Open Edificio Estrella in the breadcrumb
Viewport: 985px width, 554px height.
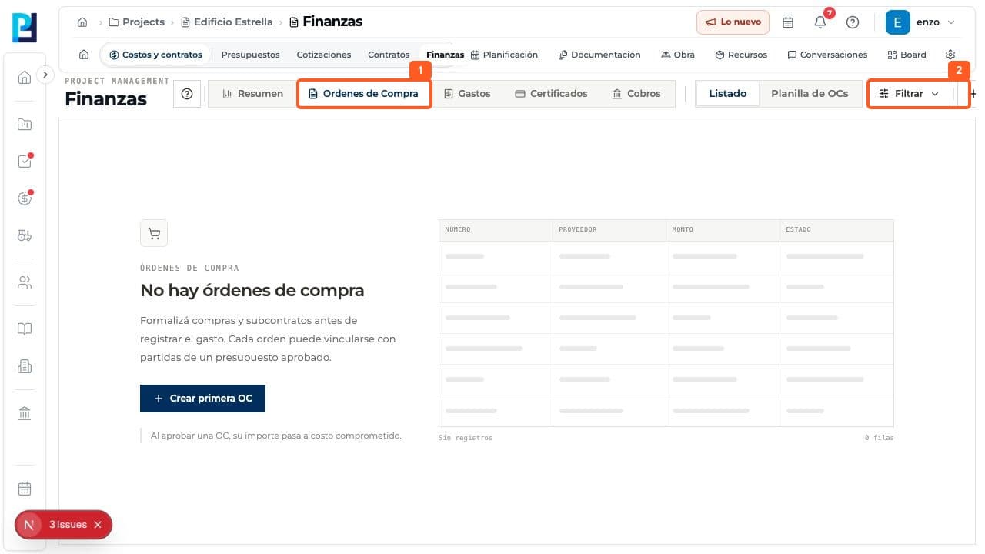227,22
